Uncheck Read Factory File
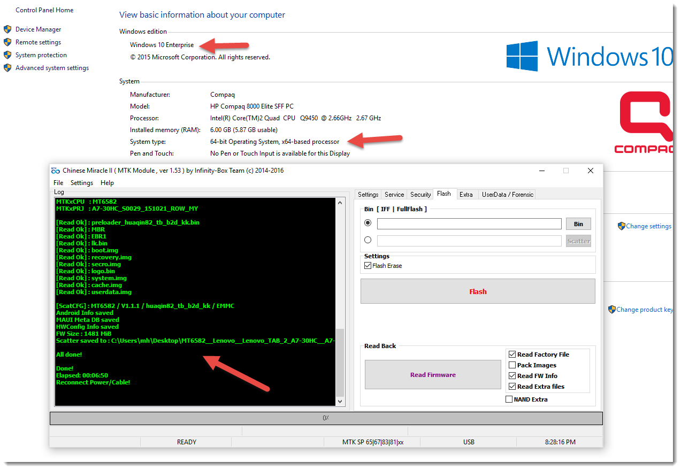681x470 pixels. tap(512, 355)
